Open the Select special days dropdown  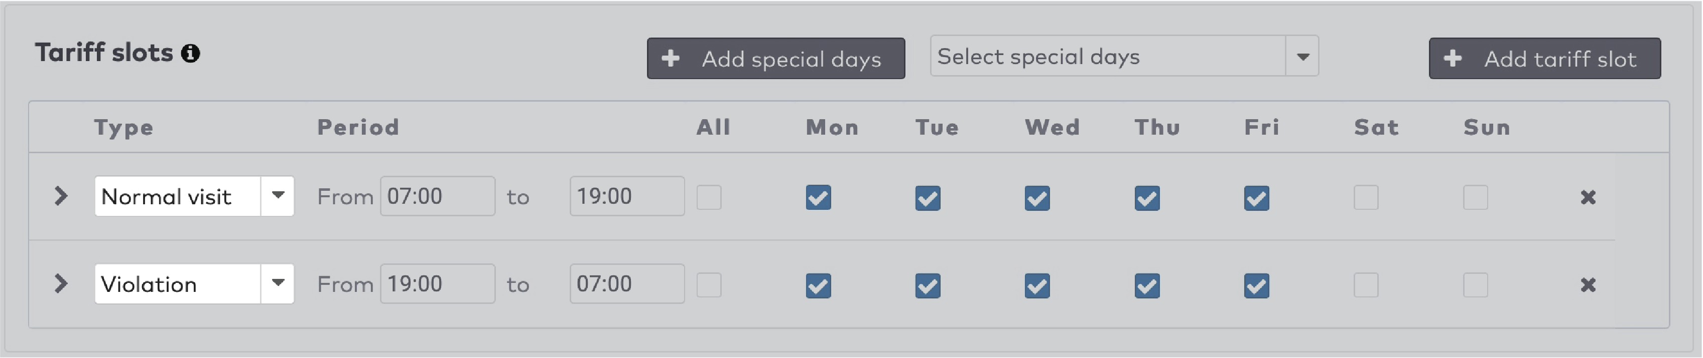(x=1301, y=57)
